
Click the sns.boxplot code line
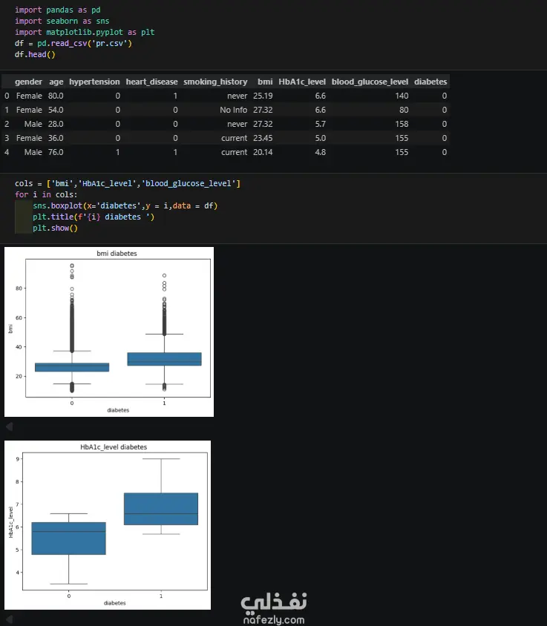point(125,205)
